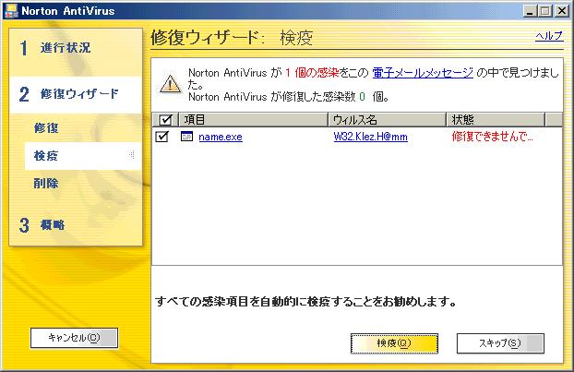Select step 2 修復ウィザード in sidebar

[76, 94]
